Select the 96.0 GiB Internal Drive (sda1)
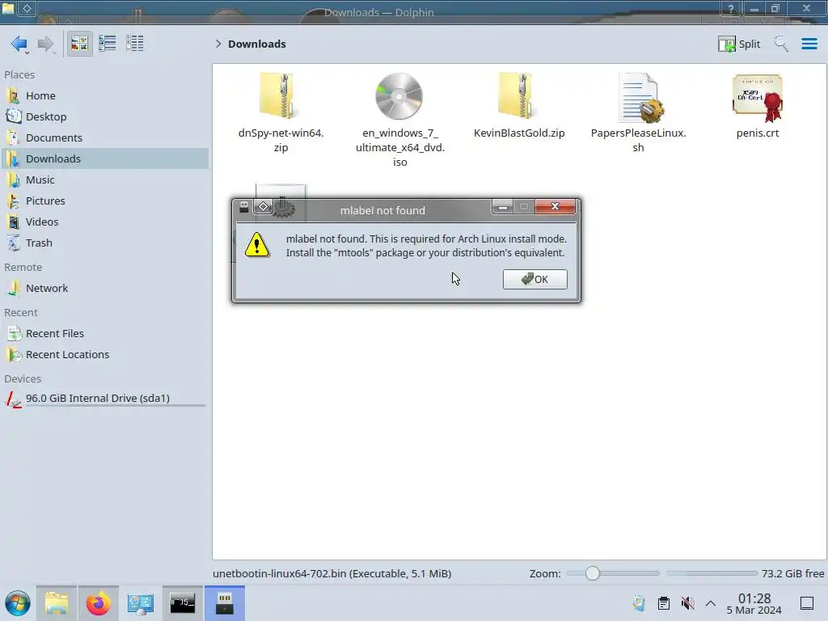828x621 pixels. [105, 399]
